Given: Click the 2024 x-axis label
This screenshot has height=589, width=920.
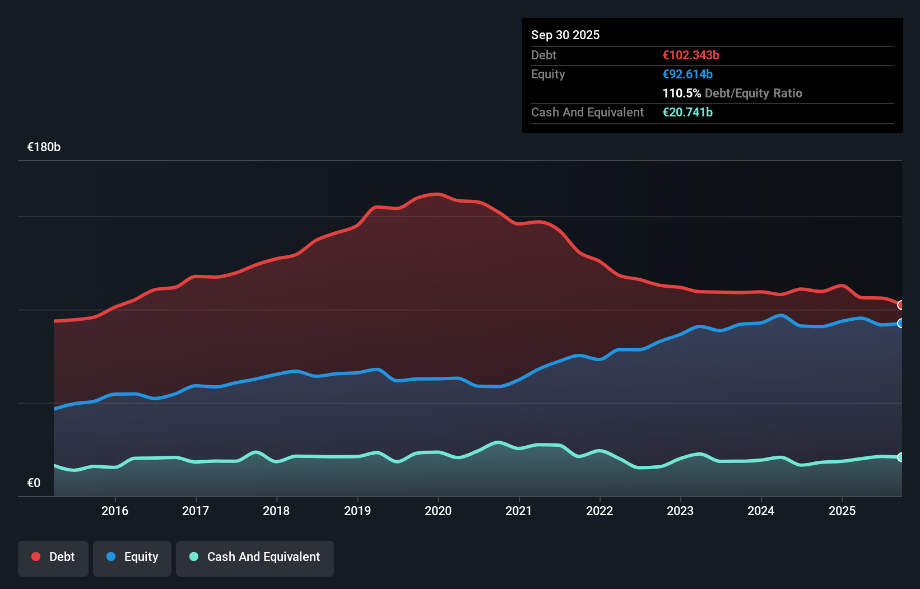Looking at the screenshot, I should click(761, 511).
